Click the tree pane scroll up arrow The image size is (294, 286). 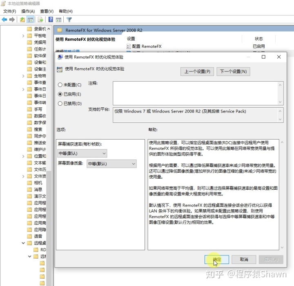49,29
